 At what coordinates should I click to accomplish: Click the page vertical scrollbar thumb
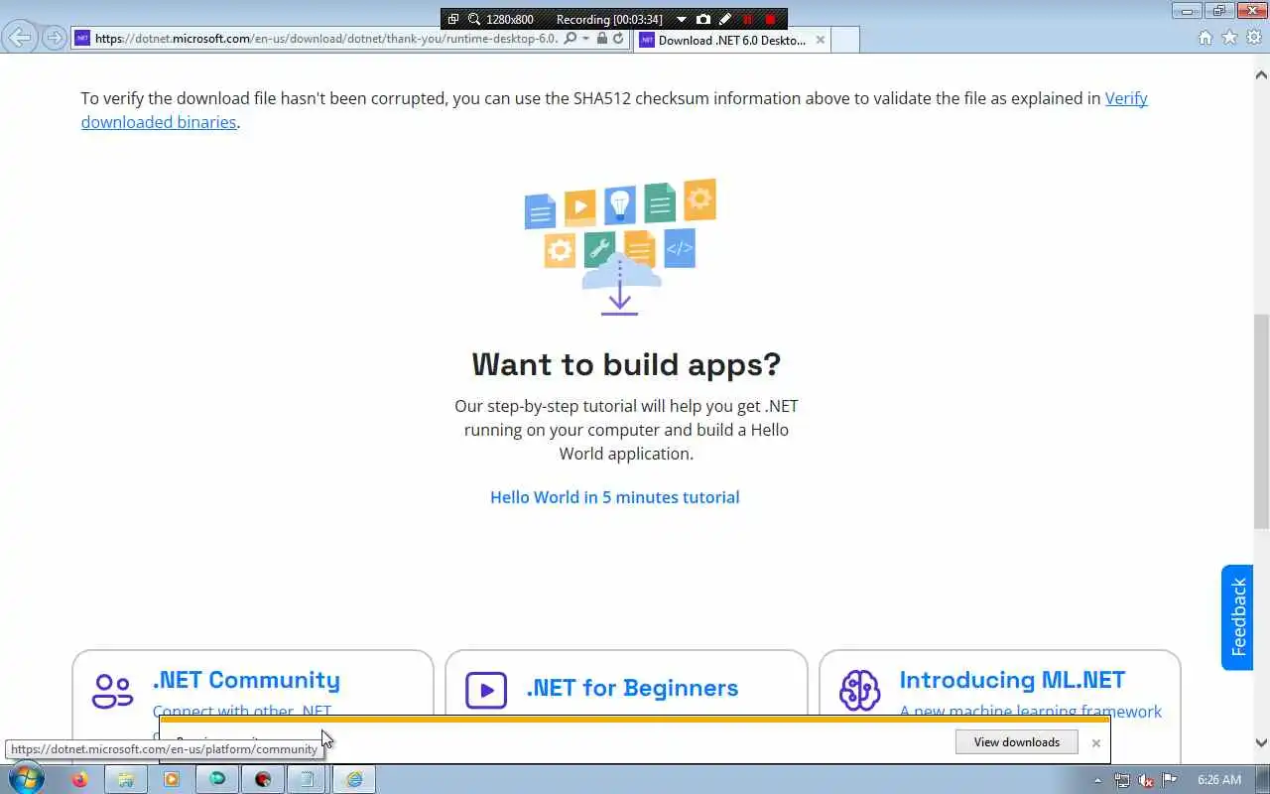(1261, 422)
